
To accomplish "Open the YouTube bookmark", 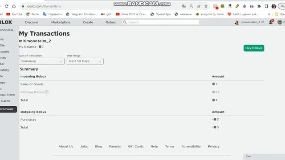I will tap(14, 14).
